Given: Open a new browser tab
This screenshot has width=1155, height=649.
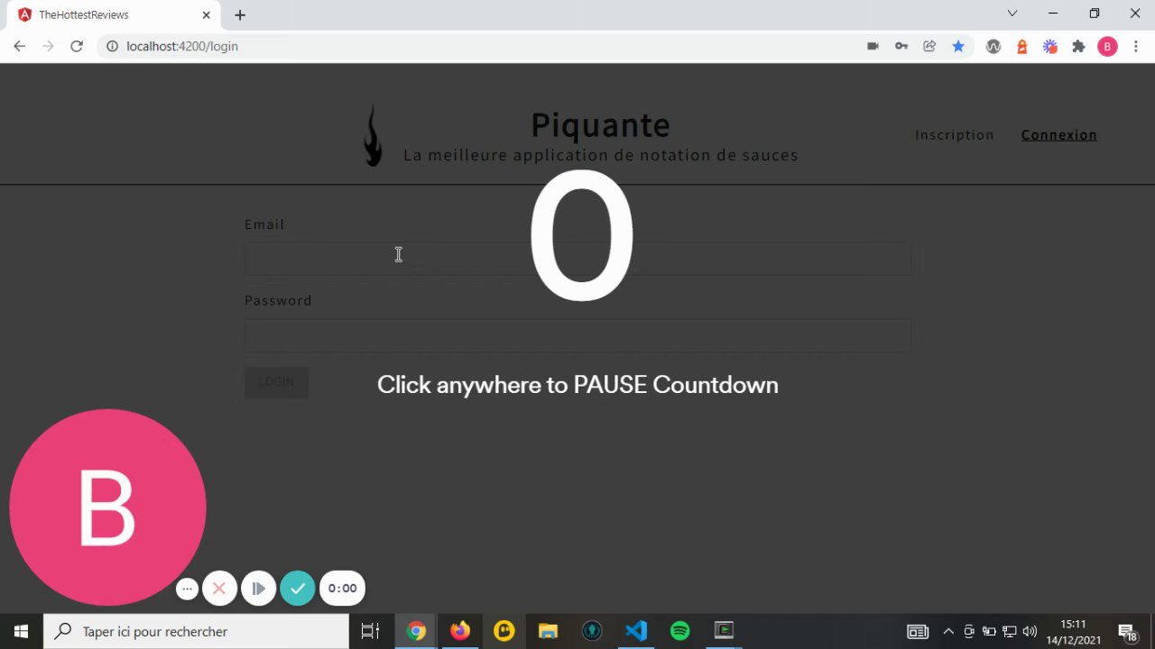Looking at the screenshot, I should pos(240,15).
